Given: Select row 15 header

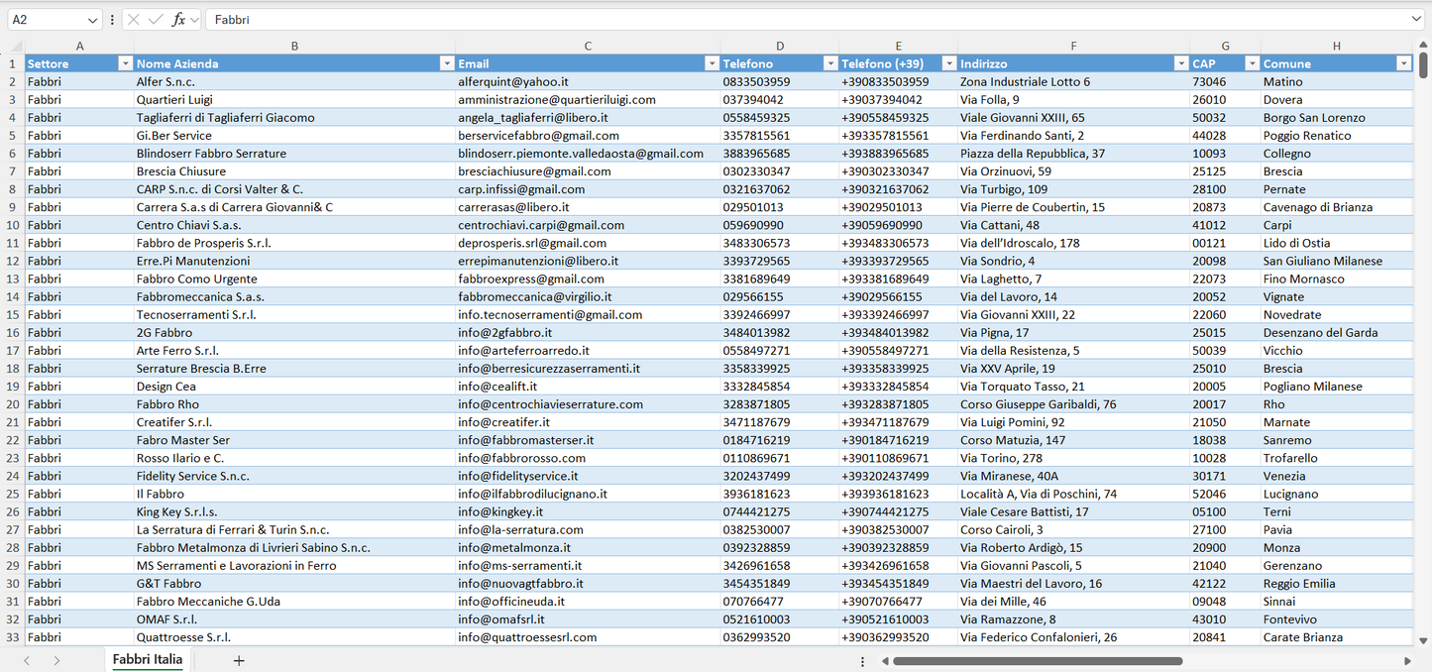Looking at the screenshot, I should click(x=12, y=314).
